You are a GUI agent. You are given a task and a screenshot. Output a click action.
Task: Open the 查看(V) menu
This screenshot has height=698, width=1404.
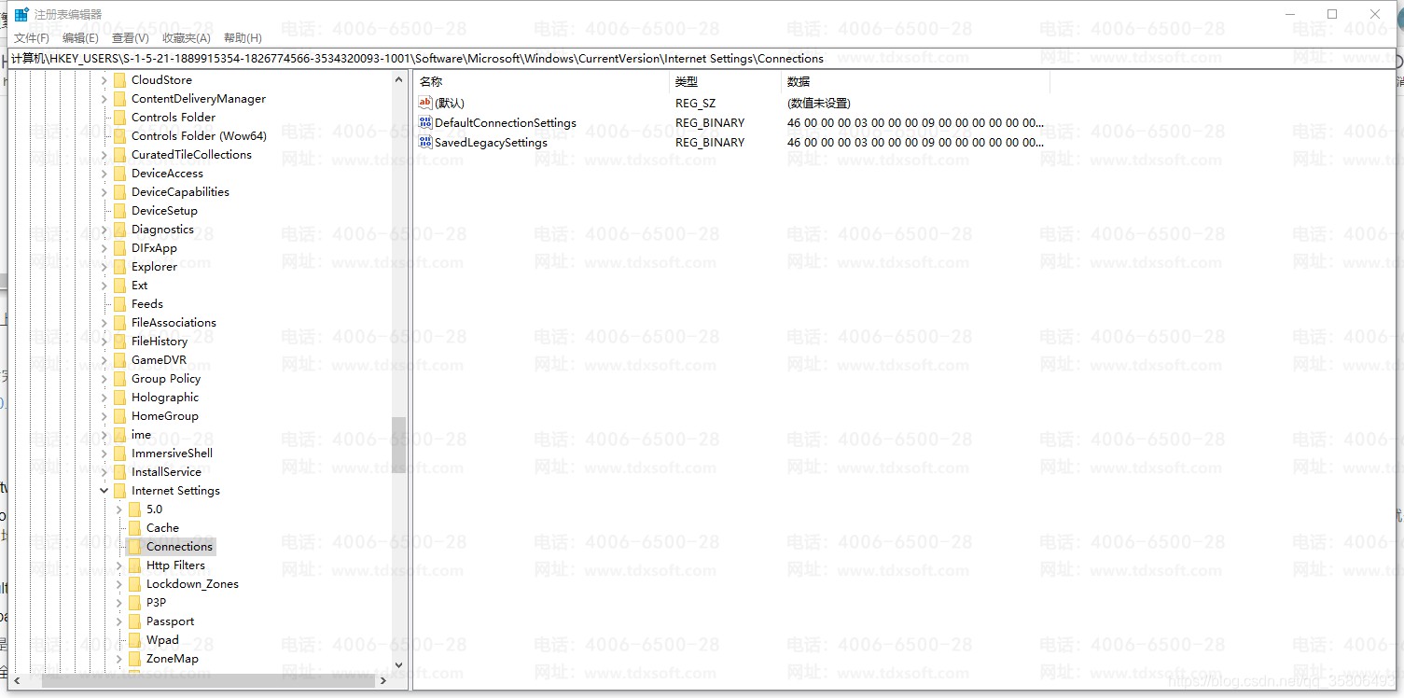(130, 38)
